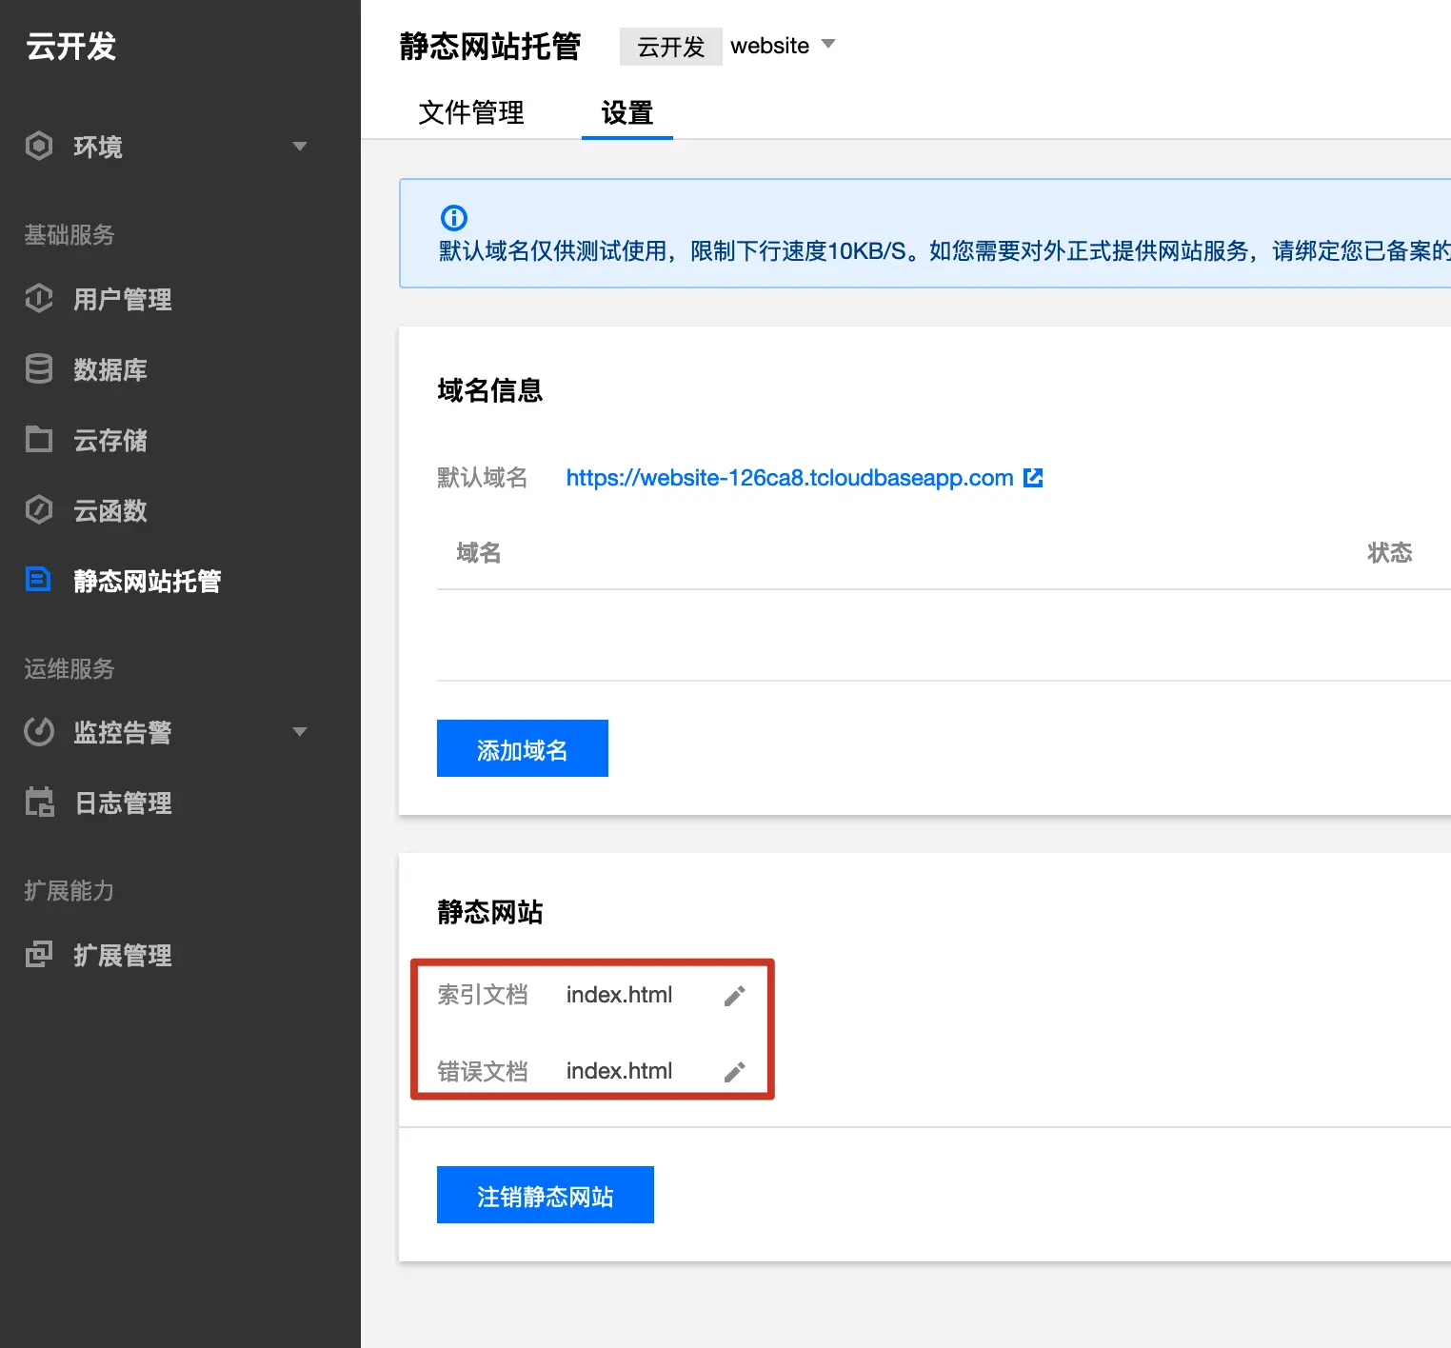Click the 监控告警 label in sidebar

[123, 732]
